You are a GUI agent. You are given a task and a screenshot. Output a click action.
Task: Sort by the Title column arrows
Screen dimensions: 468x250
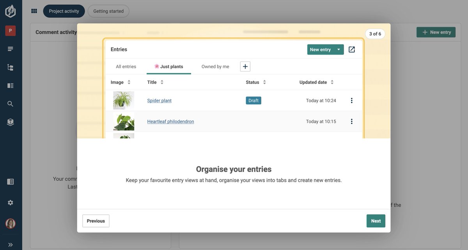(x=162, y=82)
